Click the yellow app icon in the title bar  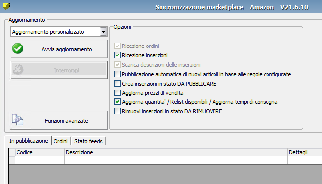coord(6,6)
